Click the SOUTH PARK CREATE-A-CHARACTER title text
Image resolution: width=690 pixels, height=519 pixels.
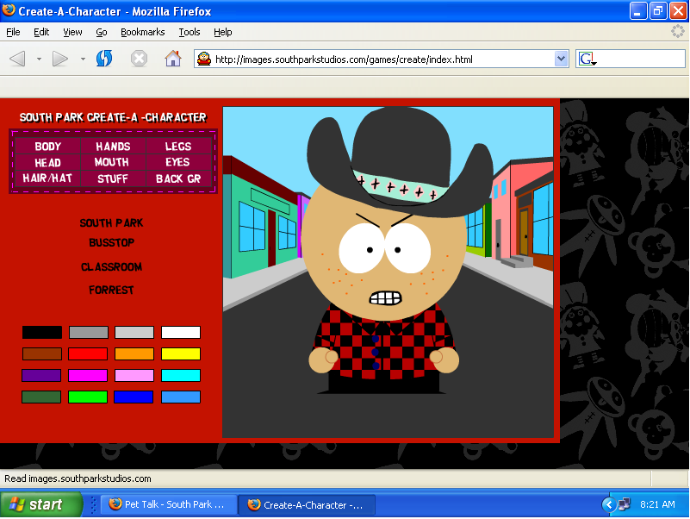coord(113,117)
